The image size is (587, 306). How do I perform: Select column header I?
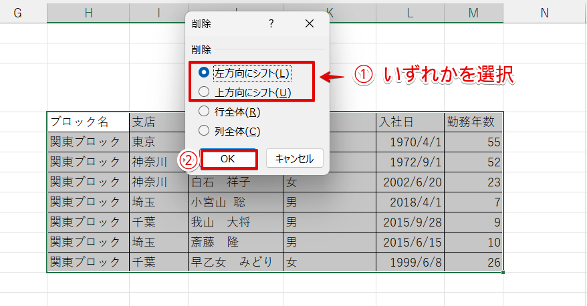point(158,13)
